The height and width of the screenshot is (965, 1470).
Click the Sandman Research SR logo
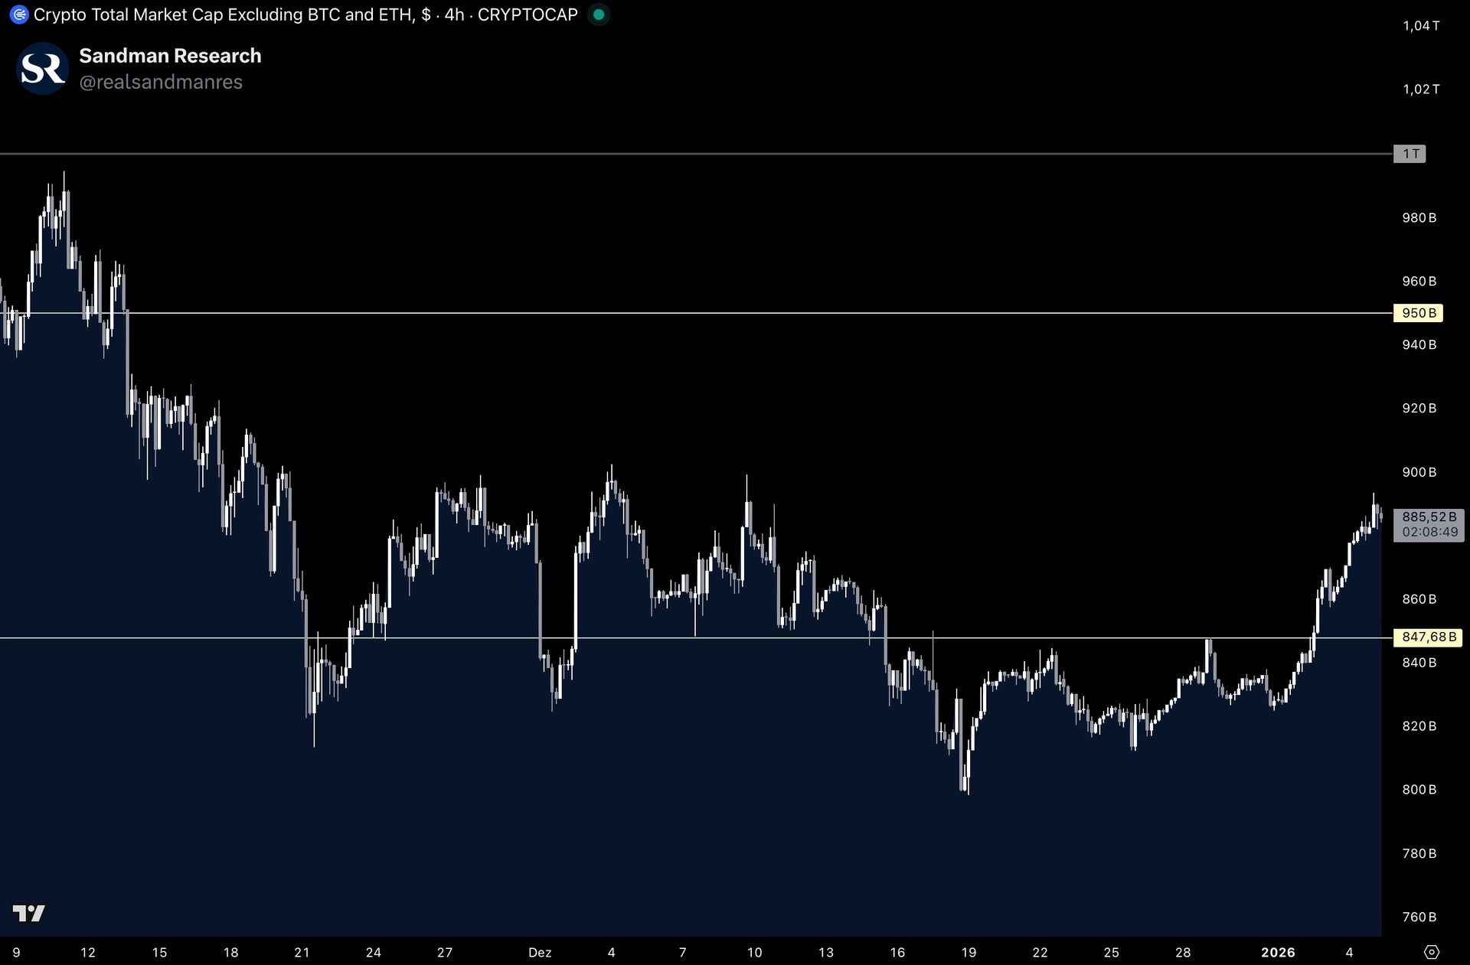coord(42,69)
